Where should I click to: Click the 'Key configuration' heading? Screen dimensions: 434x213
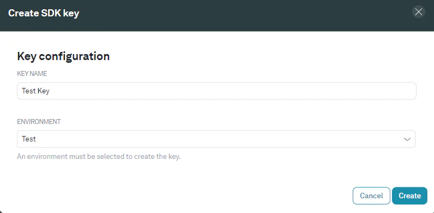click(63, 56)
